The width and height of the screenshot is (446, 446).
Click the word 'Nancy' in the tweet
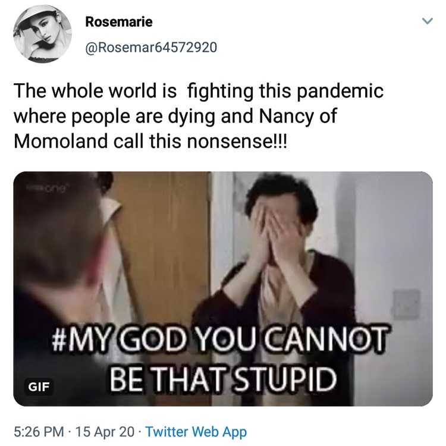click(x=286, y=117)
